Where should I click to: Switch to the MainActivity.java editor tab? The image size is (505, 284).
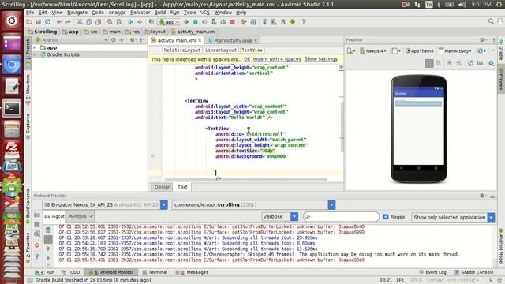[233, 40]
